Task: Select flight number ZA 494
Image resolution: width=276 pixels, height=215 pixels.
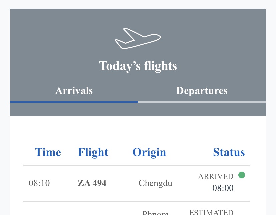Action: pos(92,183)
